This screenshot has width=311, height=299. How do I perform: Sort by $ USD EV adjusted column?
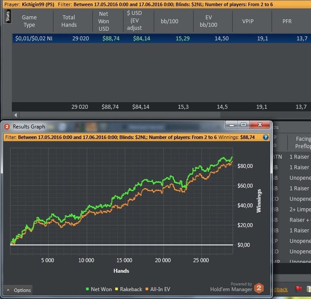(x=135, y=20)
